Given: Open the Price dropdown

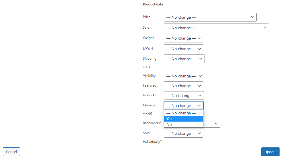Looking at the screenshot, I should pos(210,17).
